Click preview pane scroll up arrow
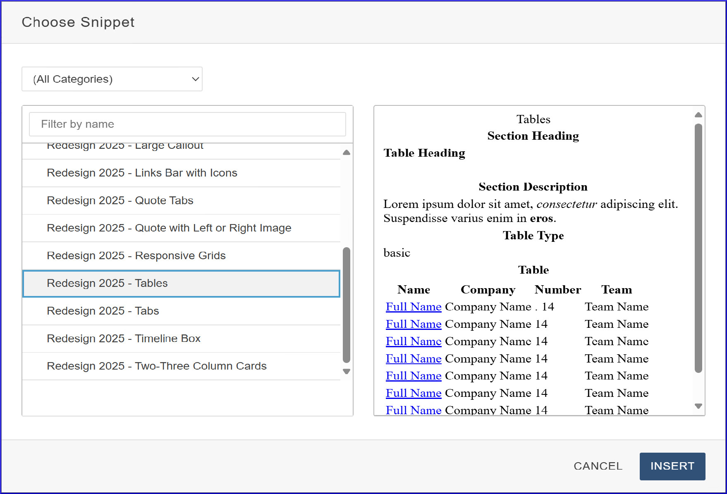The image size is (727, 494). (x=698, y=115)
